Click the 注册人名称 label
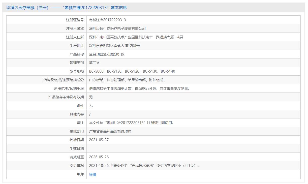This screenshot has height=184, width=308. [75, 28]
